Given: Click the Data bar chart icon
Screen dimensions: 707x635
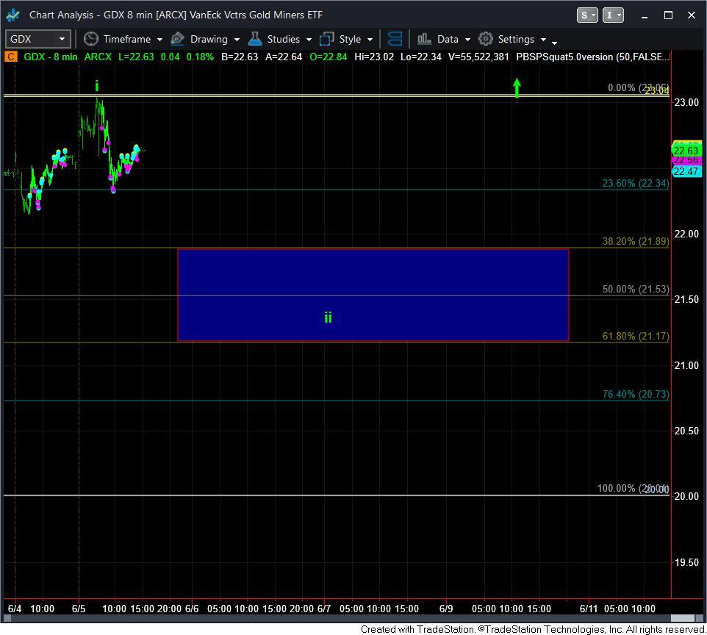Looking at the screenshot, I should [x=424, y=39].
